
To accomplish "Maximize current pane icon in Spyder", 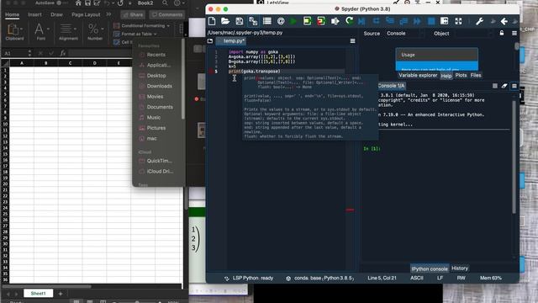I will (x=445, y=21).
